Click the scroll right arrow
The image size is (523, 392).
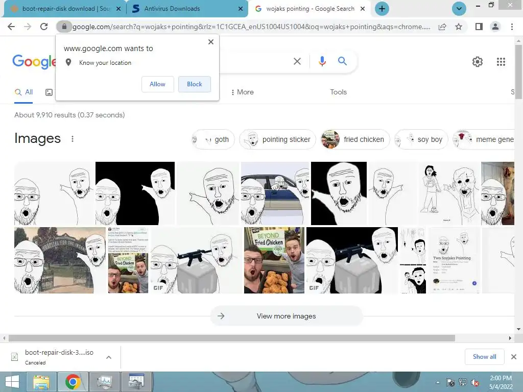pyautogui.click(x=510, y=338)
